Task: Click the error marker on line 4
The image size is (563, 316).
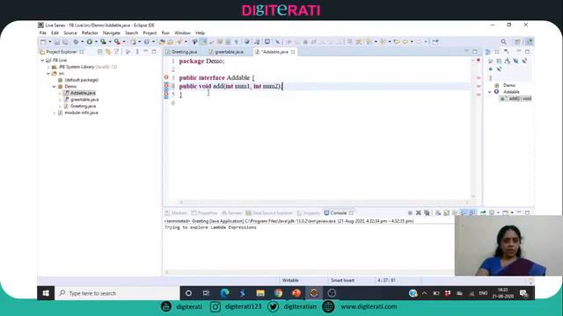Action: tap(166, 86)
